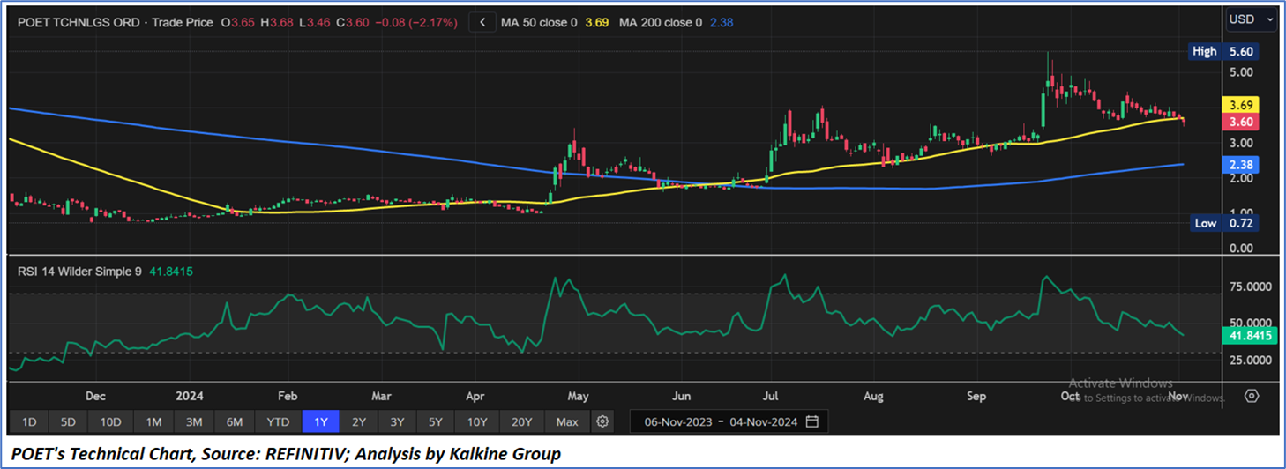Viewport: 1286px width, 469px height.
Task: Toggle the active 1Y range button
Action: (x=320, y=421)
